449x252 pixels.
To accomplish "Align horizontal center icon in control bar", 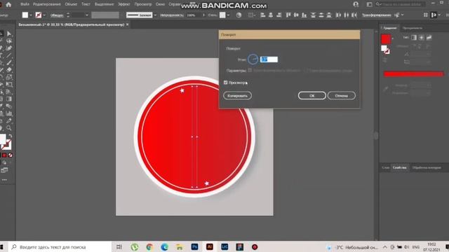I will click(x=271, y=15).
